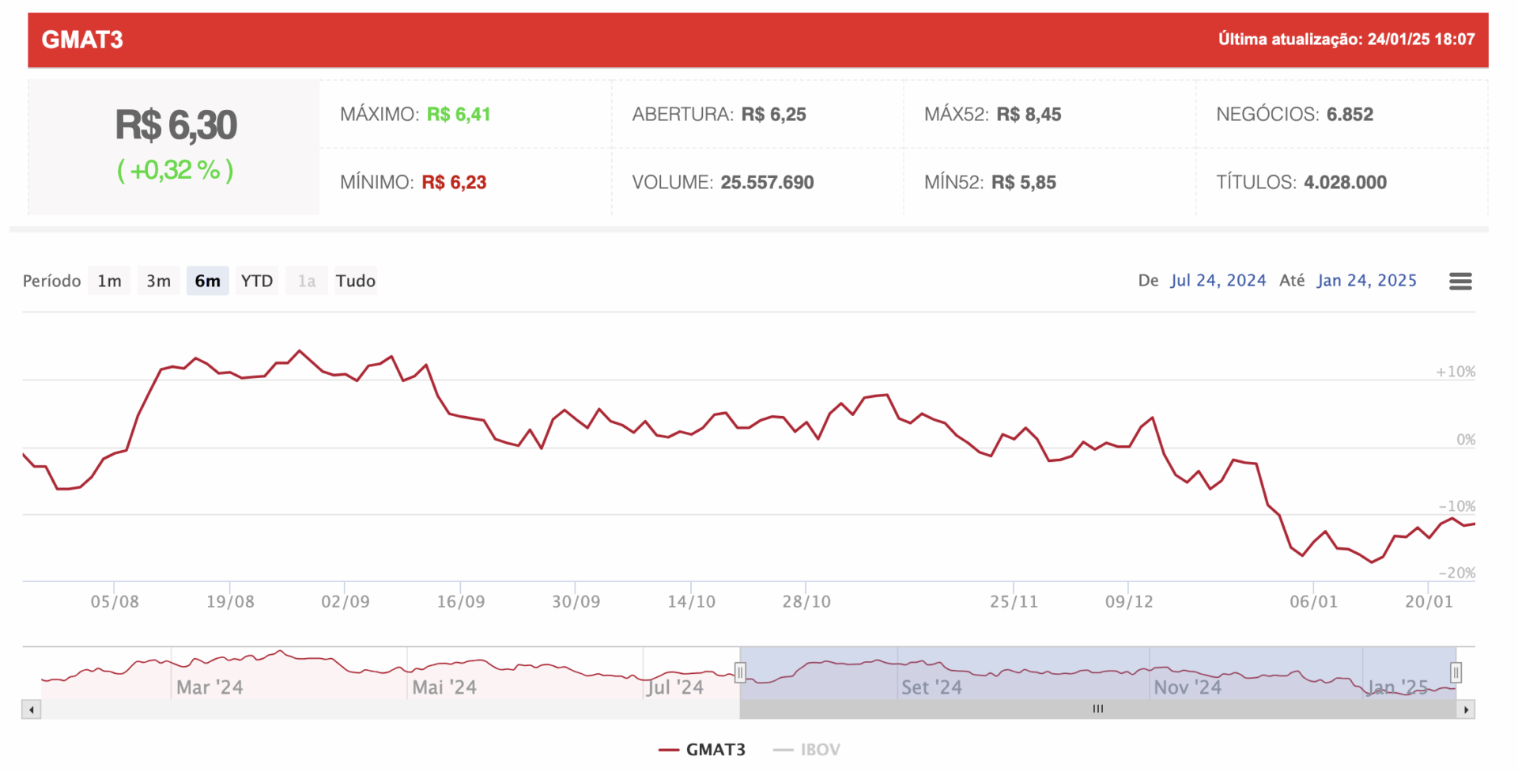The width and height of the screenshot is (1518, 772).
Task: Edit the start date Jul 24, 2024
Action: [1218, 281]
